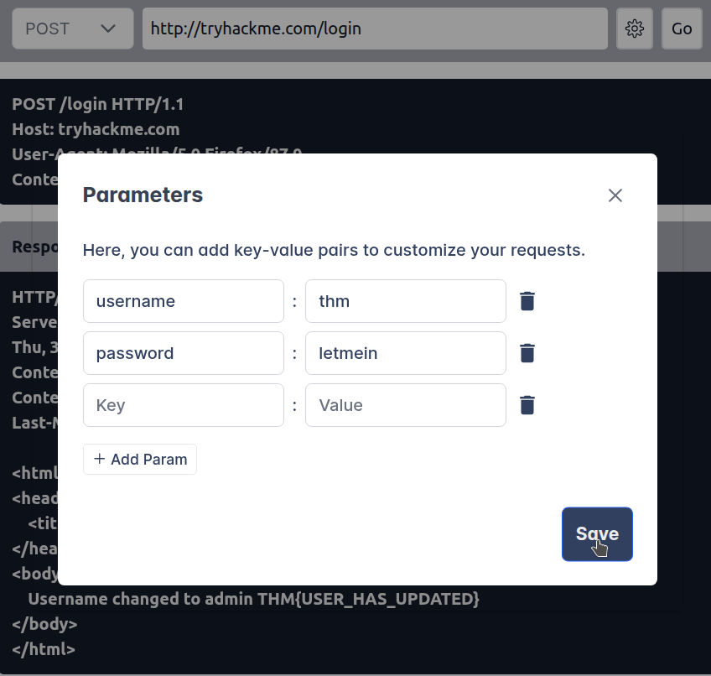Image resolution: width=711 pixels, height=676 pixels.
Task: Focus the empty Key placeholder field
Action: pos(183,405)
